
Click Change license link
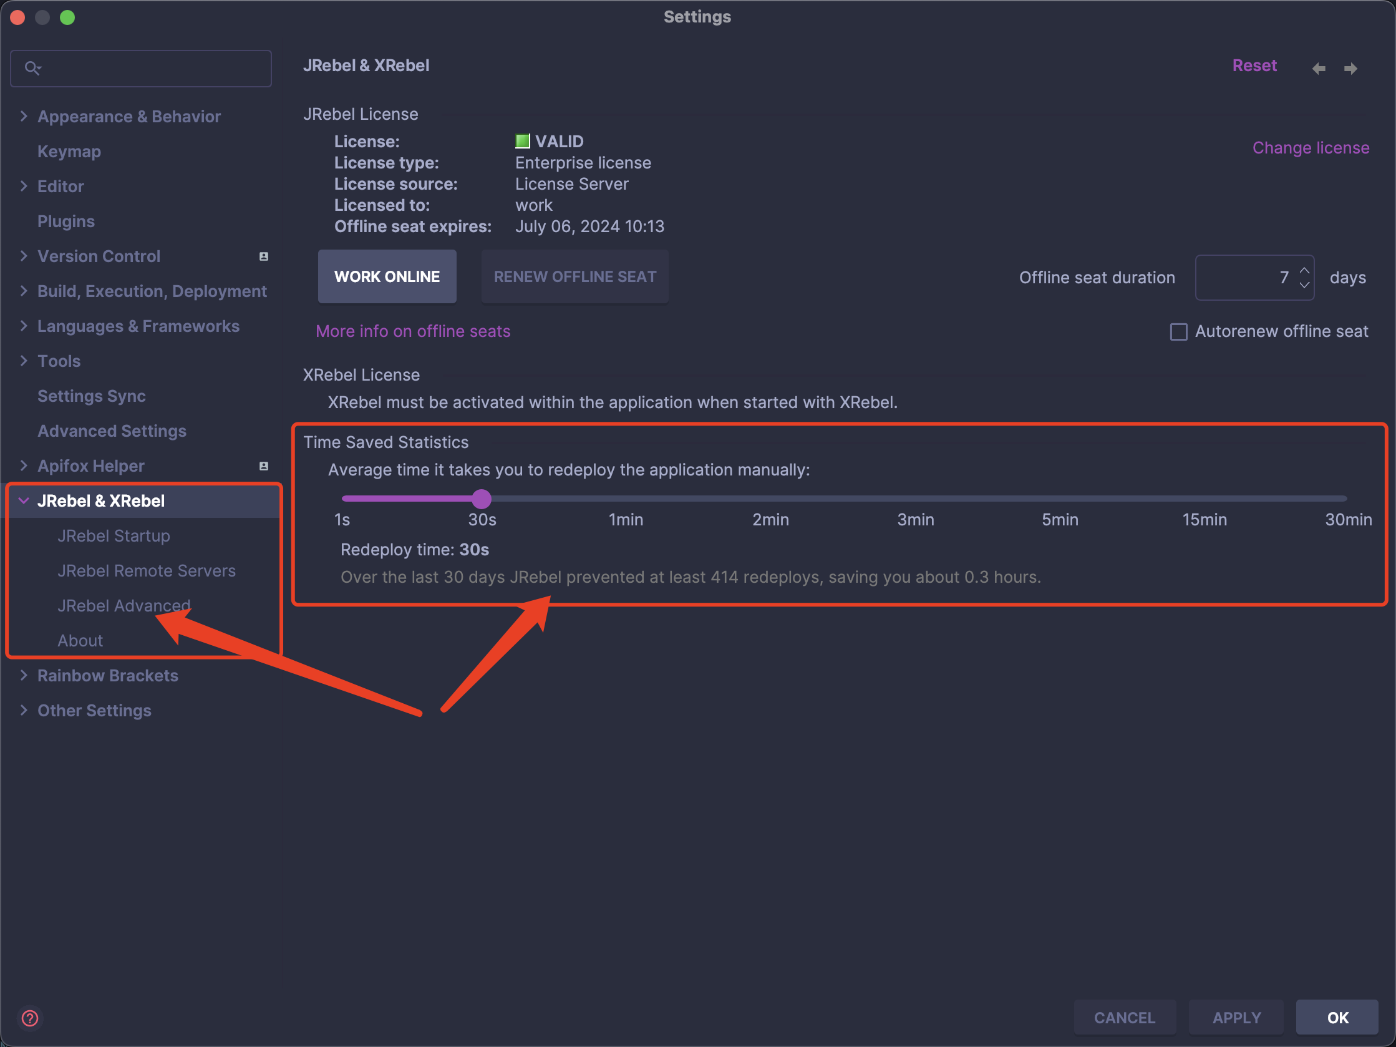(1311, 145)
